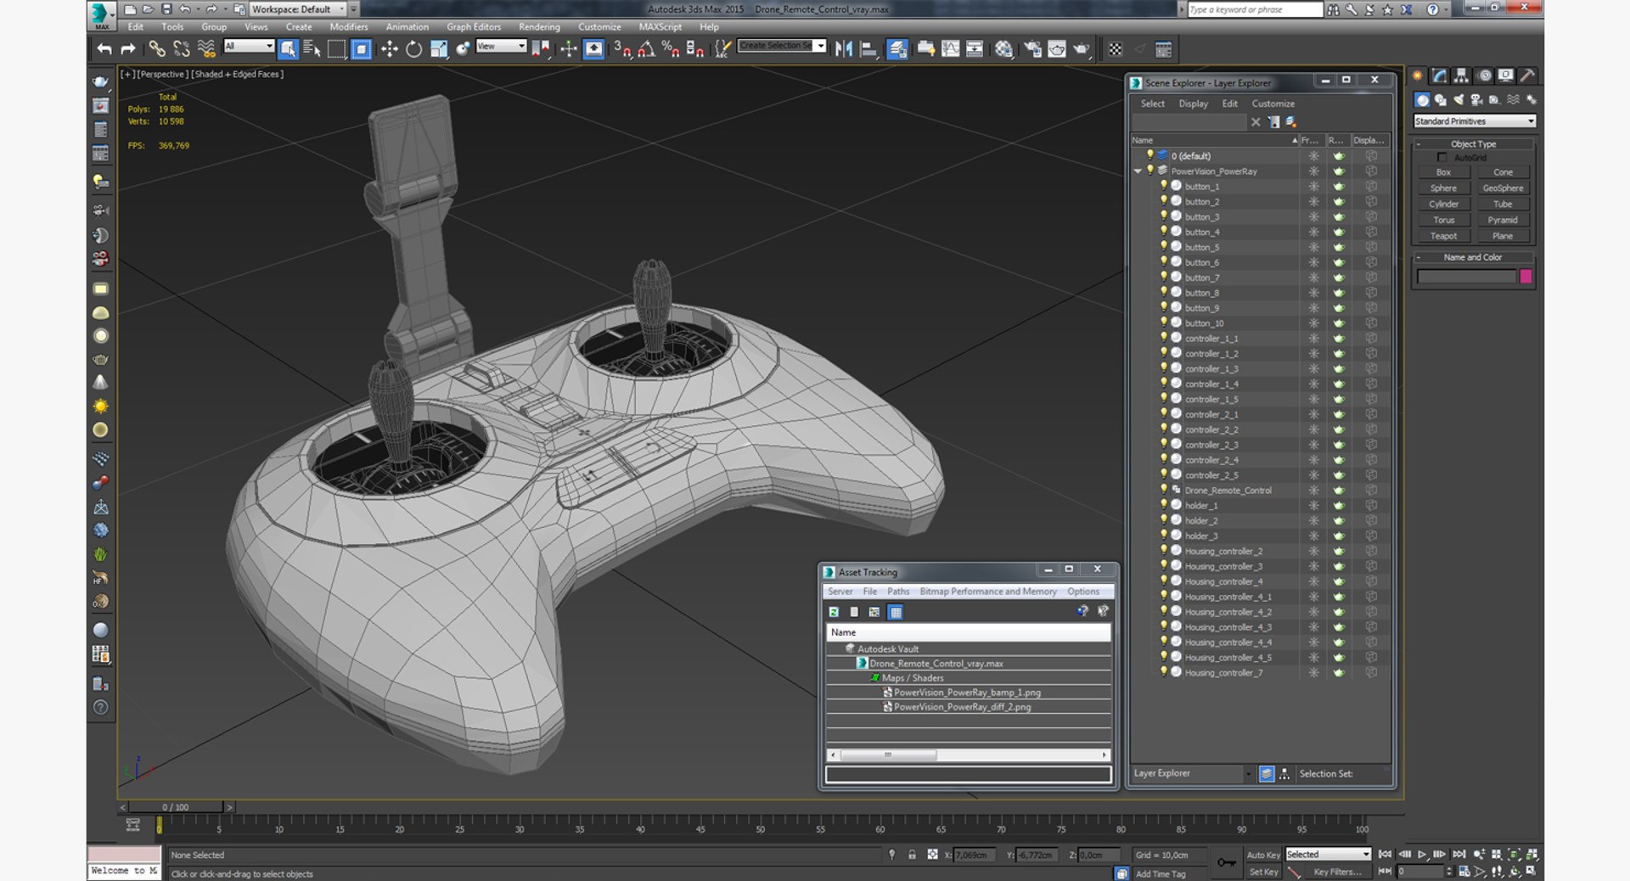
Task: Open the selection filter All dropdown
Action: pyautogui.click(x=248, y=46)
